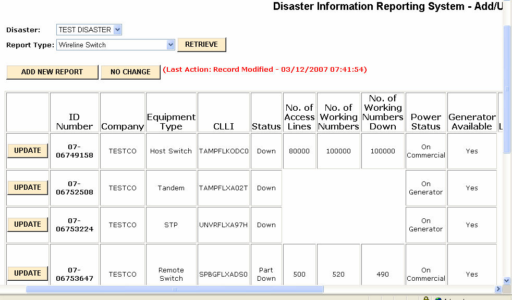This screenshot has height=300, width=512.
Task: Click the Equipment Type column header
Action: pyautogui.click(x=171, y=112)
